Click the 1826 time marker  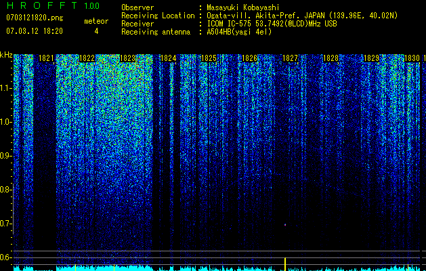249,58
